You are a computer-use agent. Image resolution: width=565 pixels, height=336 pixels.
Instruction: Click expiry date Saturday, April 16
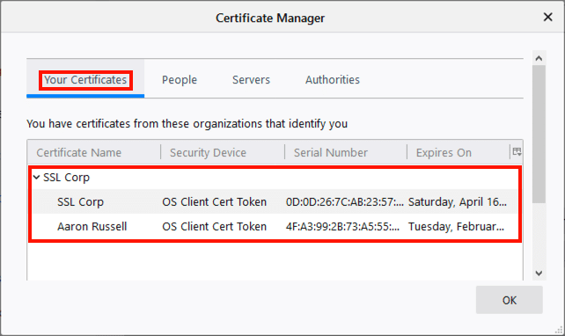(458, 201)
